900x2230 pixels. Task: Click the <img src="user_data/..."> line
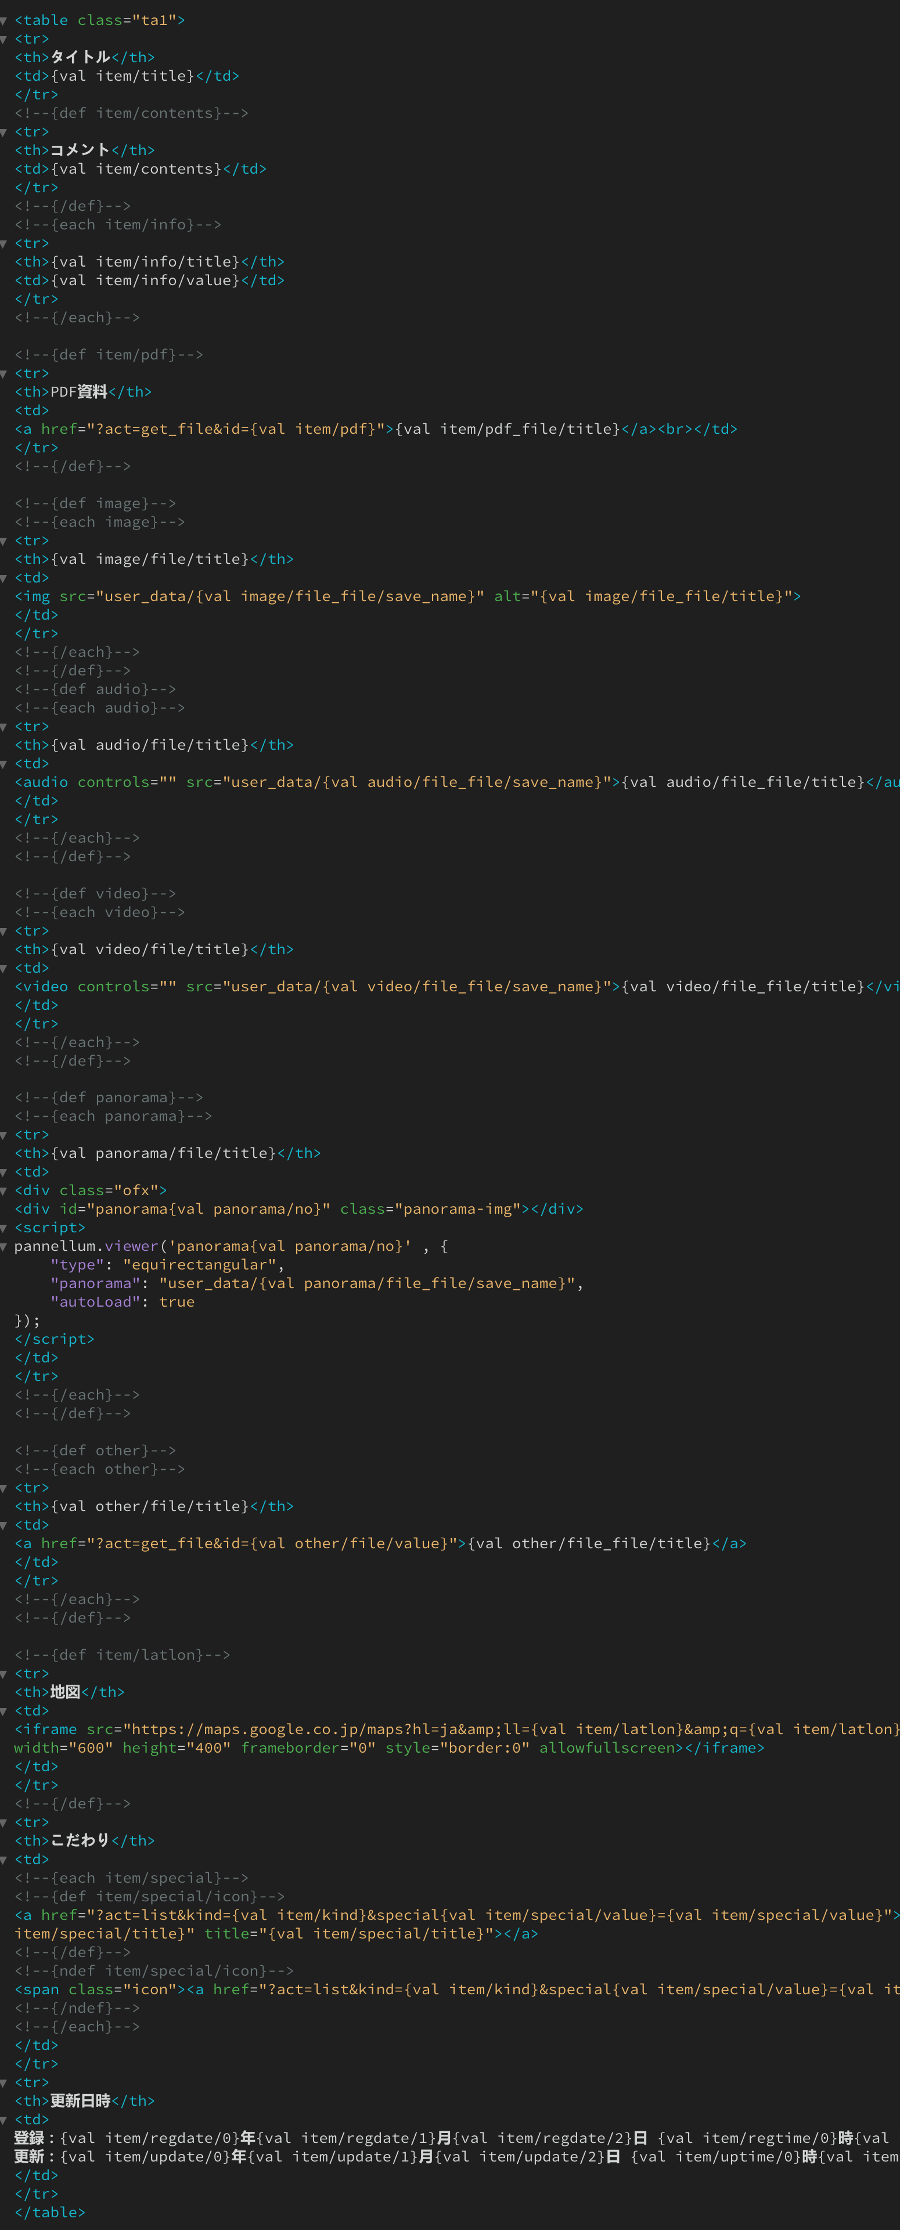[408, 596]
